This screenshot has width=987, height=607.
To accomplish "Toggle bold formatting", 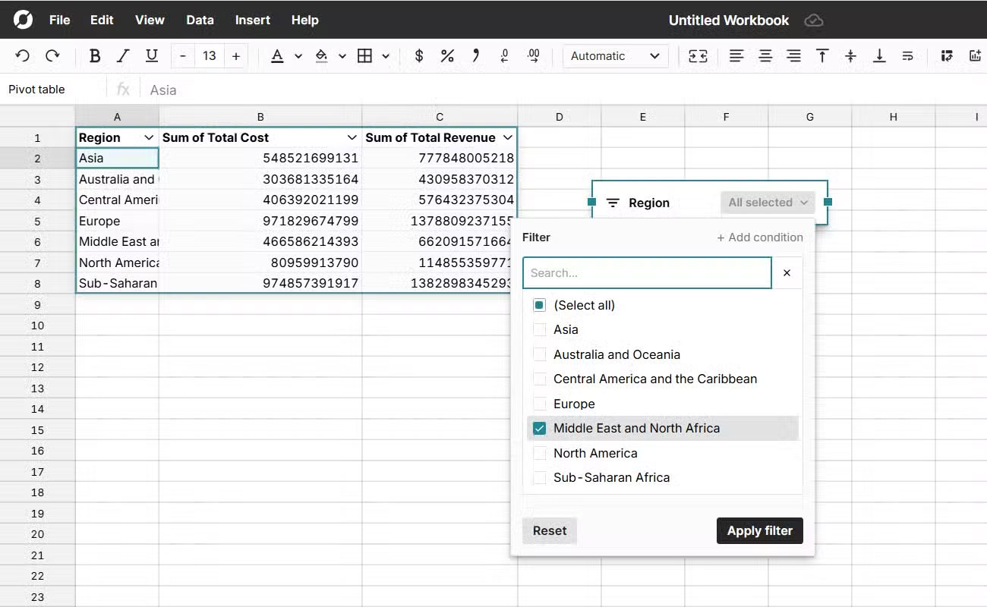I will pyautogui.click(x=94, y=55).
